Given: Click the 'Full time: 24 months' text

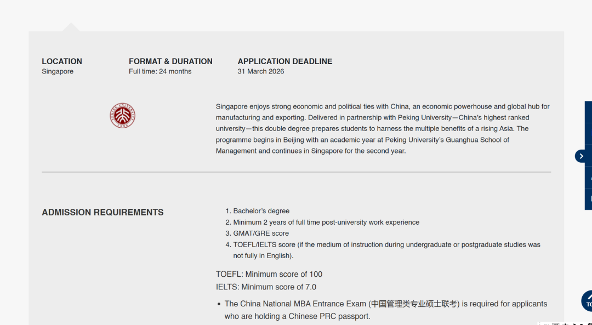Looking at the screenshot, I should (160, 72).
